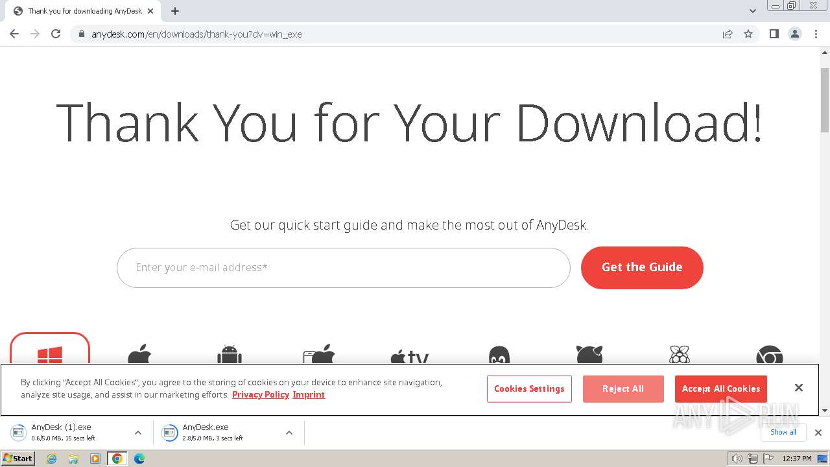Open network icon in system tray
830x467 pixels.
752,459
